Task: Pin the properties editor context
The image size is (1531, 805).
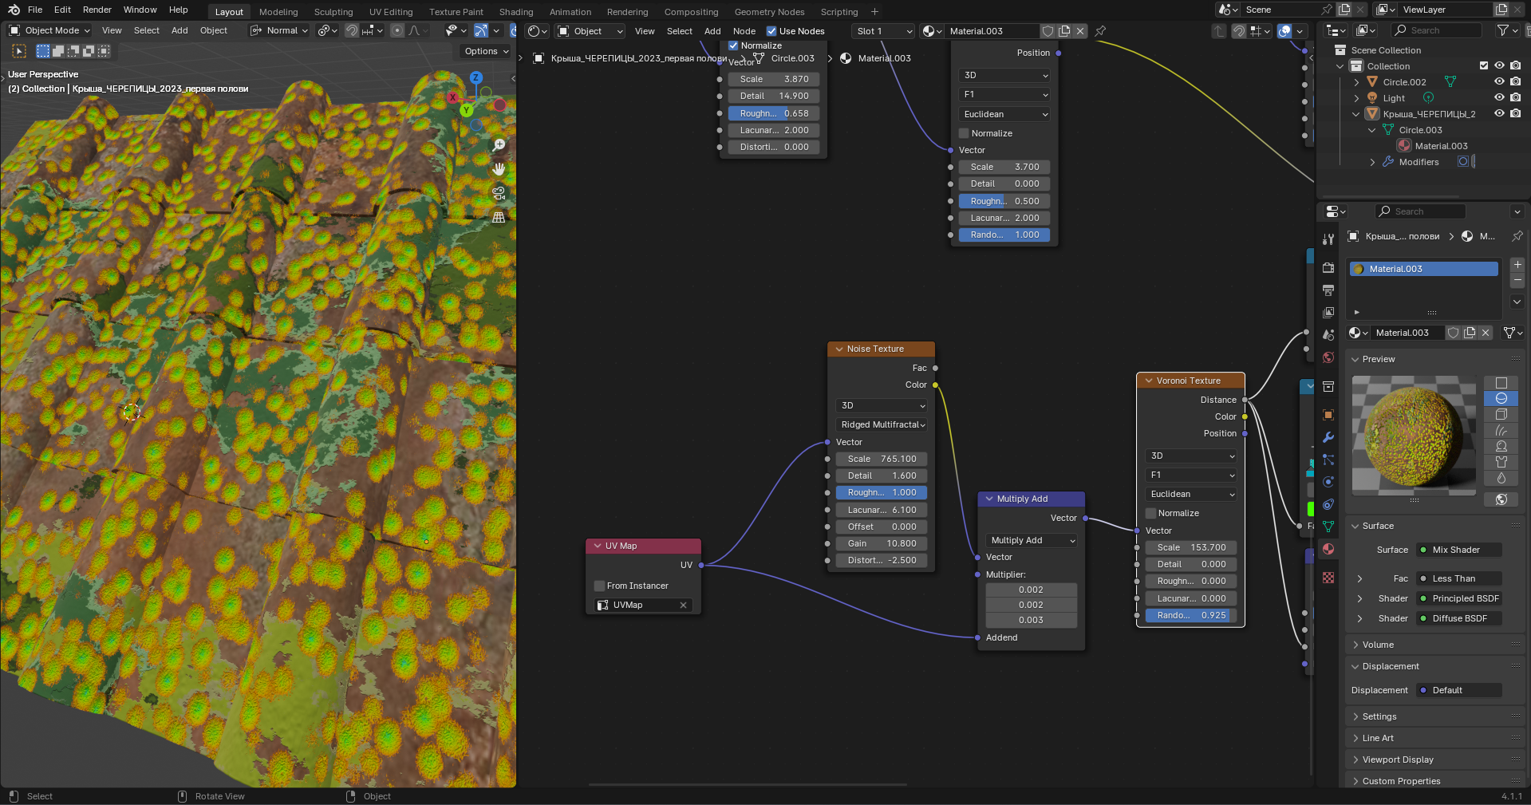Action: pos(1517,236)
